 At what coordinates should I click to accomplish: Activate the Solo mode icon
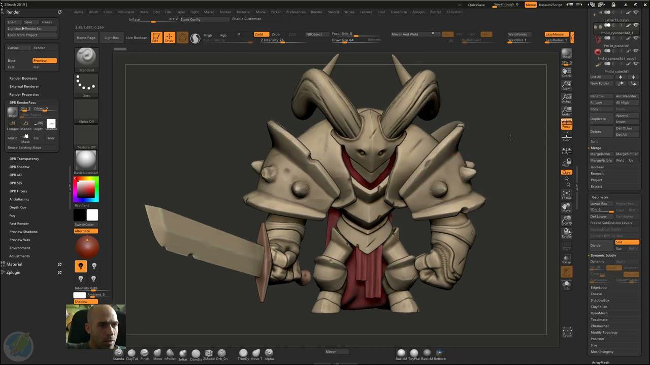566,285
